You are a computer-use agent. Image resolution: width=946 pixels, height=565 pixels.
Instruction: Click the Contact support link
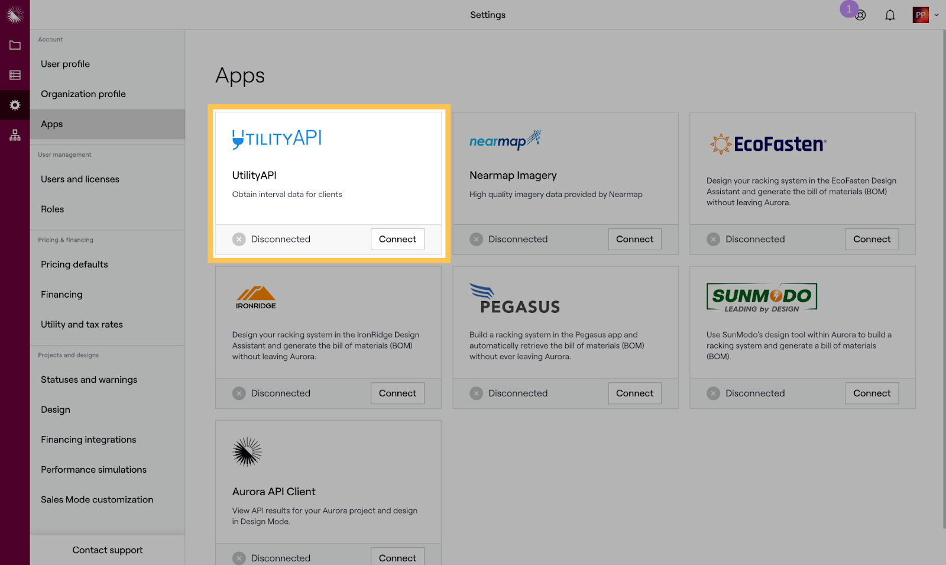108,550
